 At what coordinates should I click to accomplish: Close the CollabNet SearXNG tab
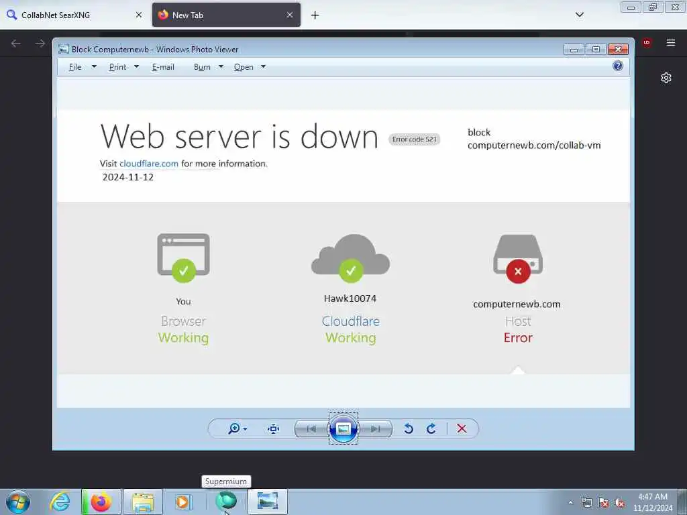coord(139,15)
